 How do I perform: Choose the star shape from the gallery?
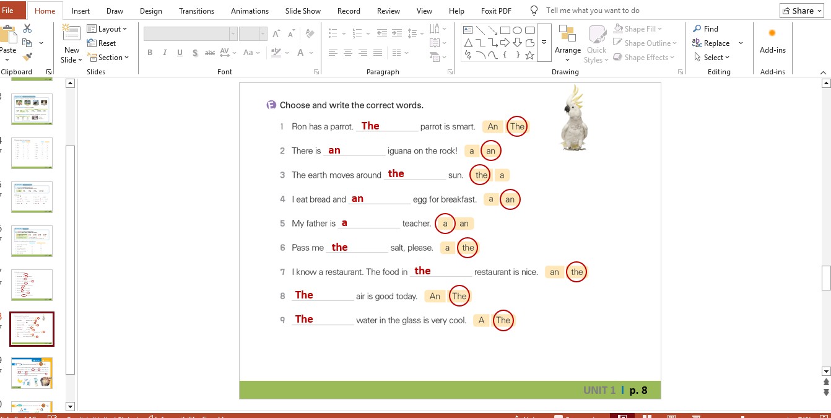click(529, 55)
